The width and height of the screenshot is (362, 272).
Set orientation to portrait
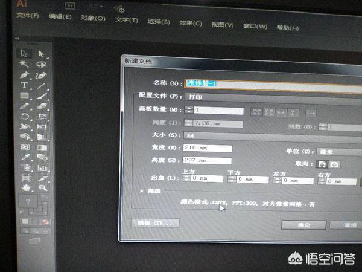(322, 164)
